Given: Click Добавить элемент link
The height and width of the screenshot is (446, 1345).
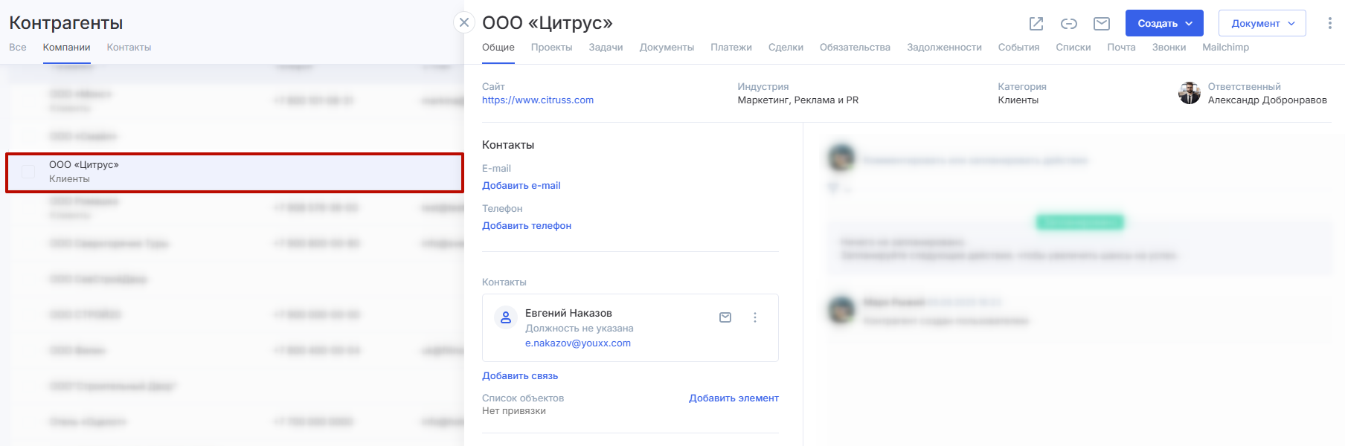Looking at the screenshot, I should coord(734,398).
